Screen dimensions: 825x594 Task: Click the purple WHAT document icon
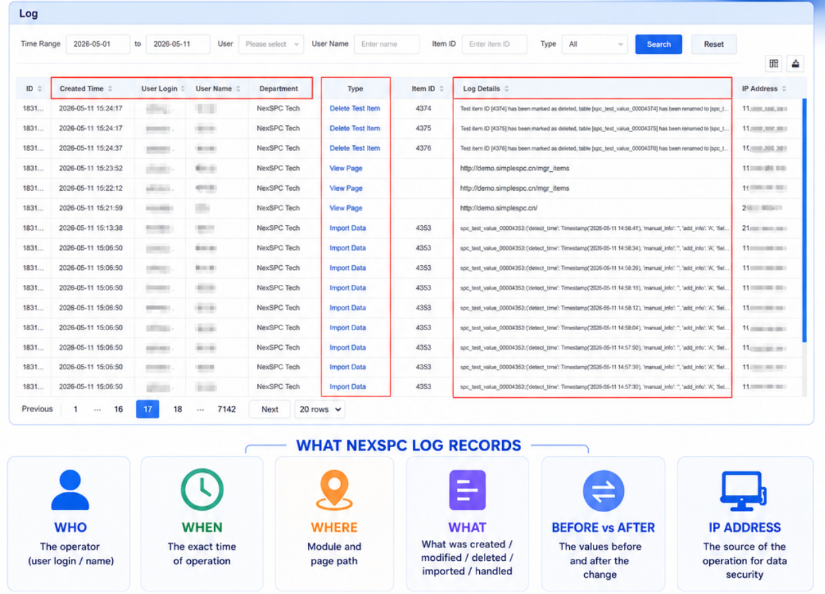(468, 490)
